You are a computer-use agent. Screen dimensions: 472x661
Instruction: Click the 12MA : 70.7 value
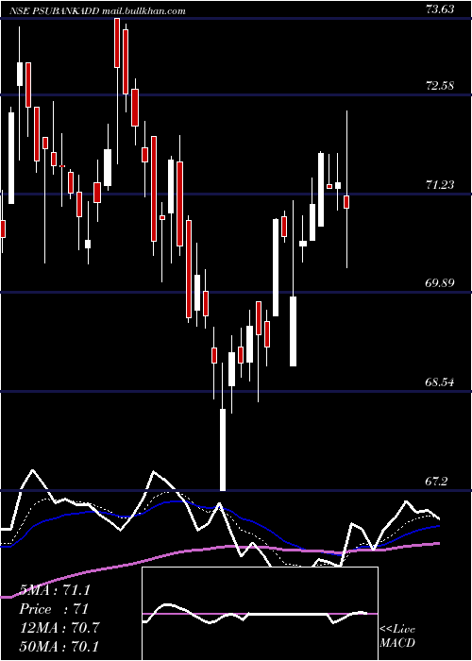click(x=59, y=628)
